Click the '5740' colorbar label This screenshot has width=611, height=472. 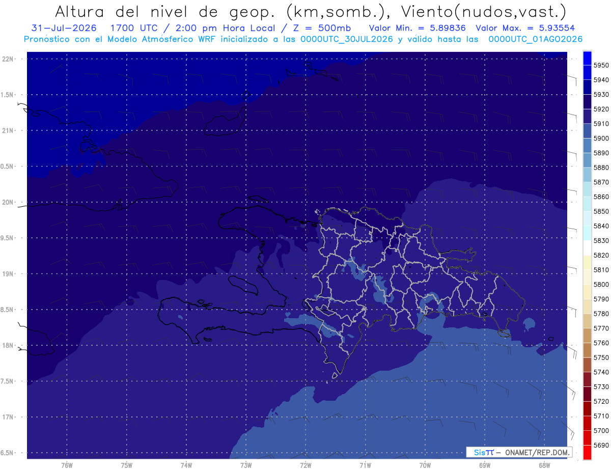601,372
